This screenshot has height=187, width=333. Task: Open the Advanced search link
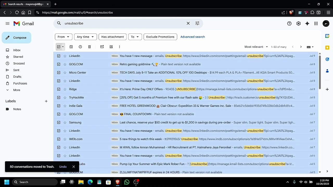(x=193, y=37)
